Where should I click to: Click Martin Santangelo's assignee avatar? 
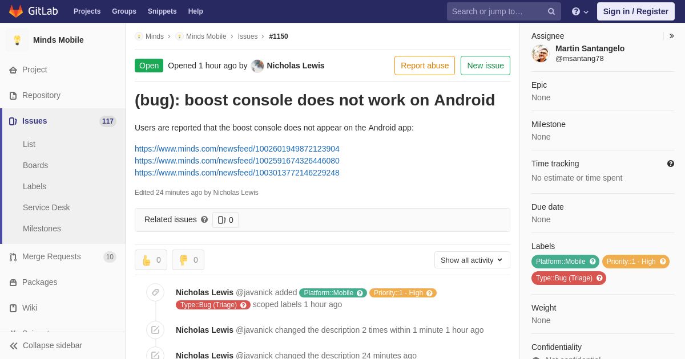pyautogui.click(x=540, y=54)
